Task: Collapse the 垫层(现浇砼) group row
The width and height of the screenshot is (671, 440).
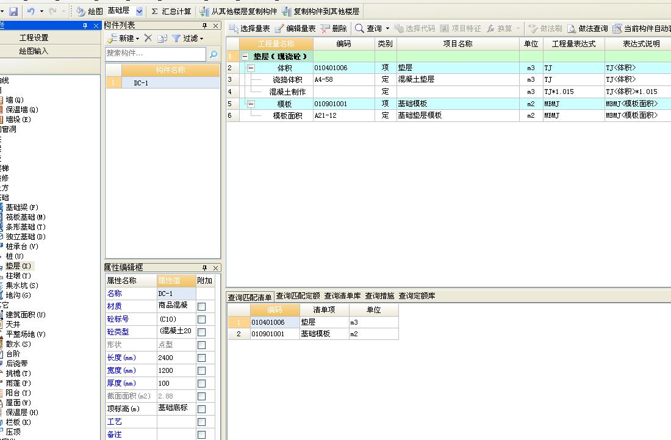Action: click(x=245, y=56)
